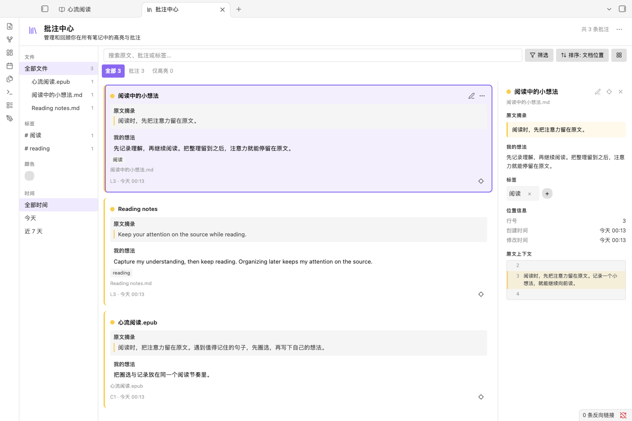Image resolution: width=632 pixels, height=421 pixels.
Task: Expand the tab list chevron
Action: click(x=609, y=9)
